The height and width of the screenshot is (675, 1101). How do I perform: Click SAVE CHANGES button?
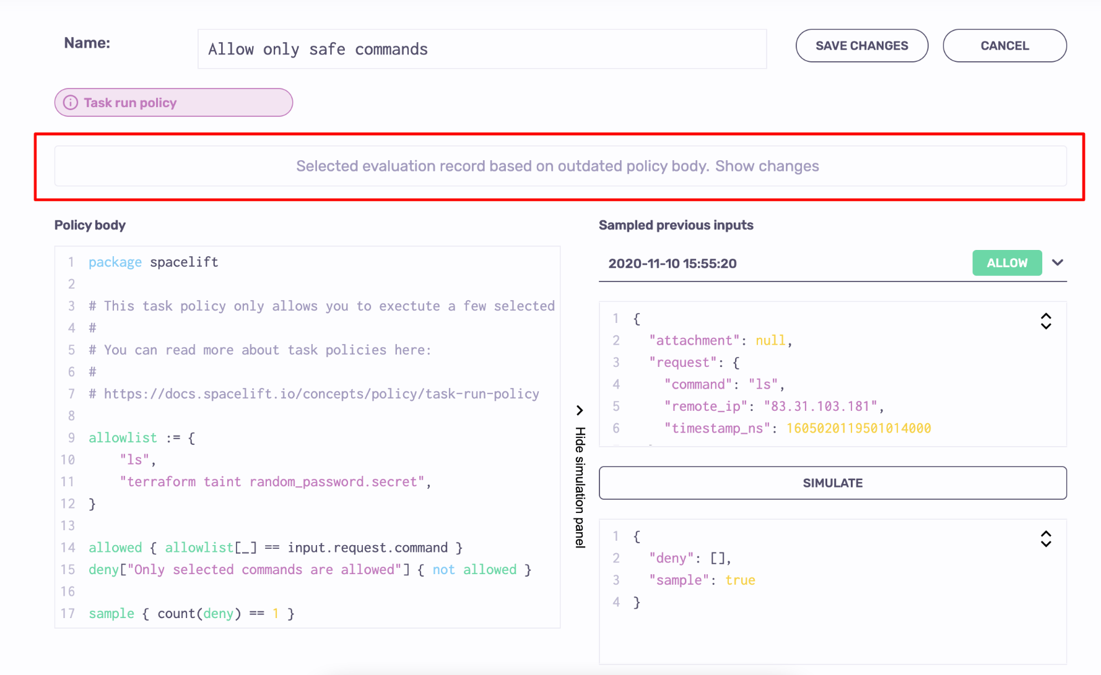coord(861,46)
